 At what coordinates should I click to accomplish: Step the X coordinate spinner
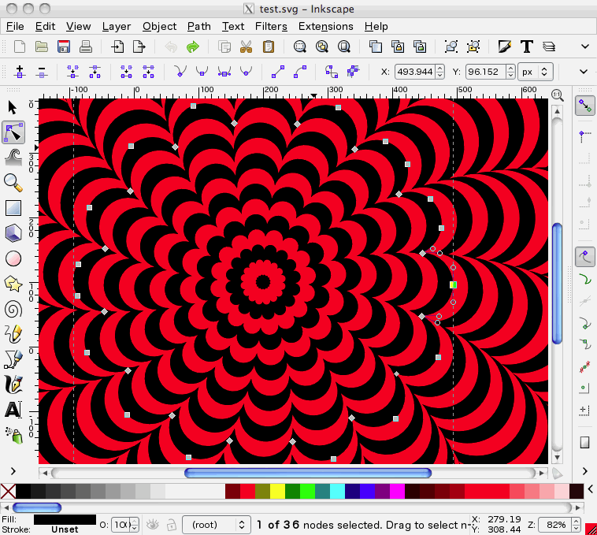point(439,72)
